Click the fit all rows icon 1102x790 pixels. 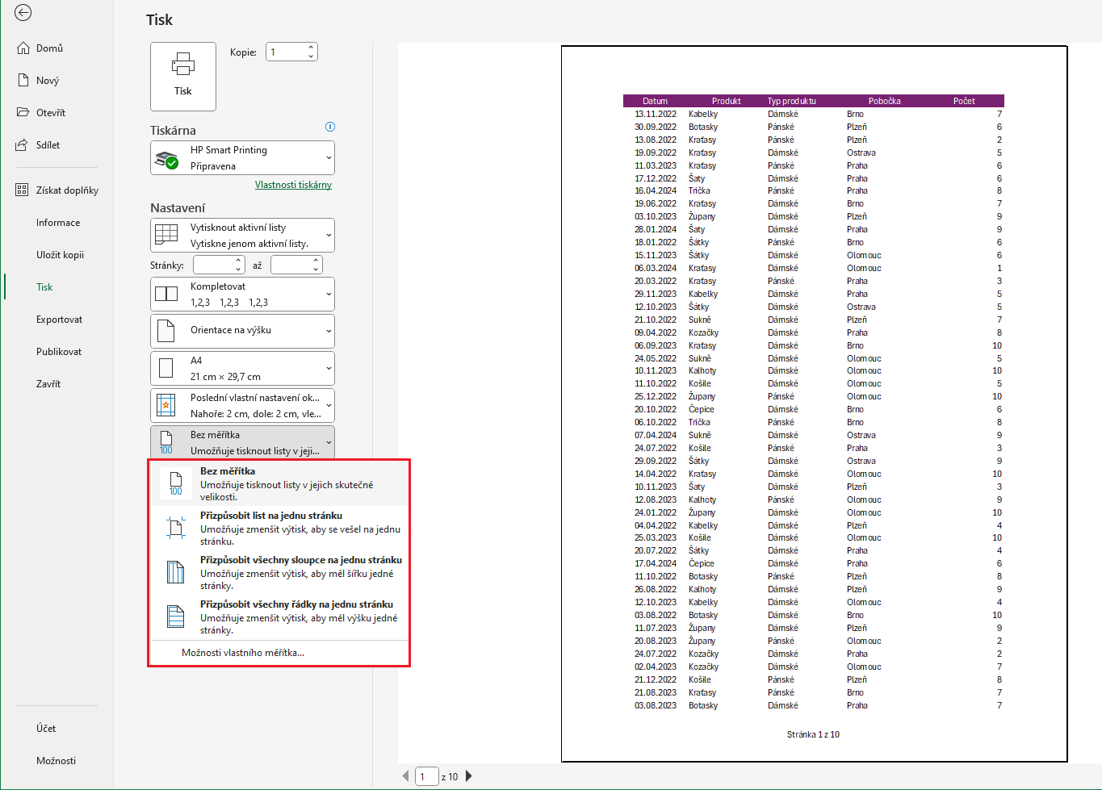pyautogui.click(x=175, y=617)
